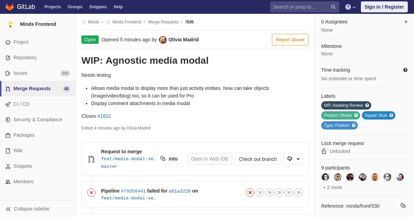Open the linked issue #1822
This screenshot has height=217, width=414.
click(104, 116)
